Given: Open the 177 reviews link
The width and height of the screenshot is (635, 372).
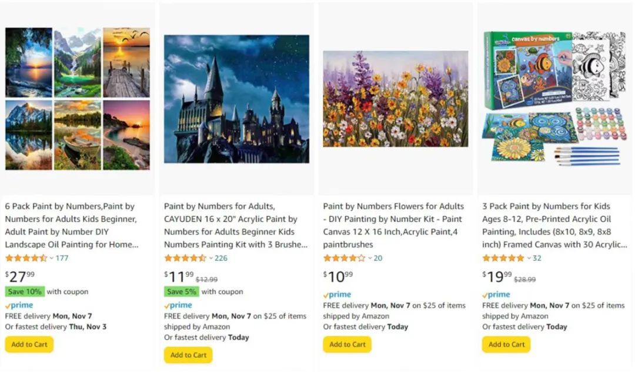Looking at the screenshot, I should pos(62,258).
